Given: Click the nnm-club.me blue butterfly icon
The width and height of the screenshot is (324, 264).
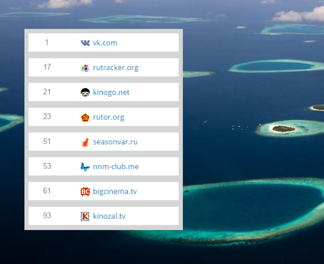Looking at the screenshot, I should [x=85, y=167].
